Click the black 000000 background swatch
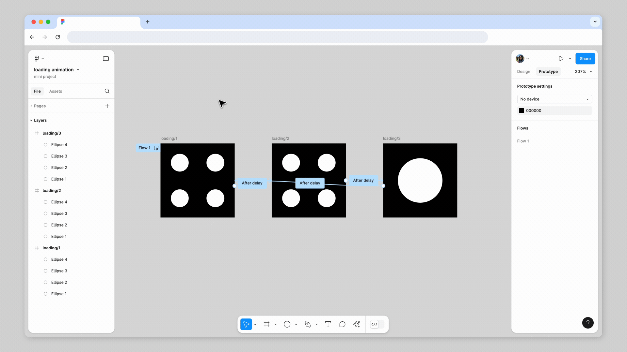This screenshot has width=627, height=352. (522, 111)
